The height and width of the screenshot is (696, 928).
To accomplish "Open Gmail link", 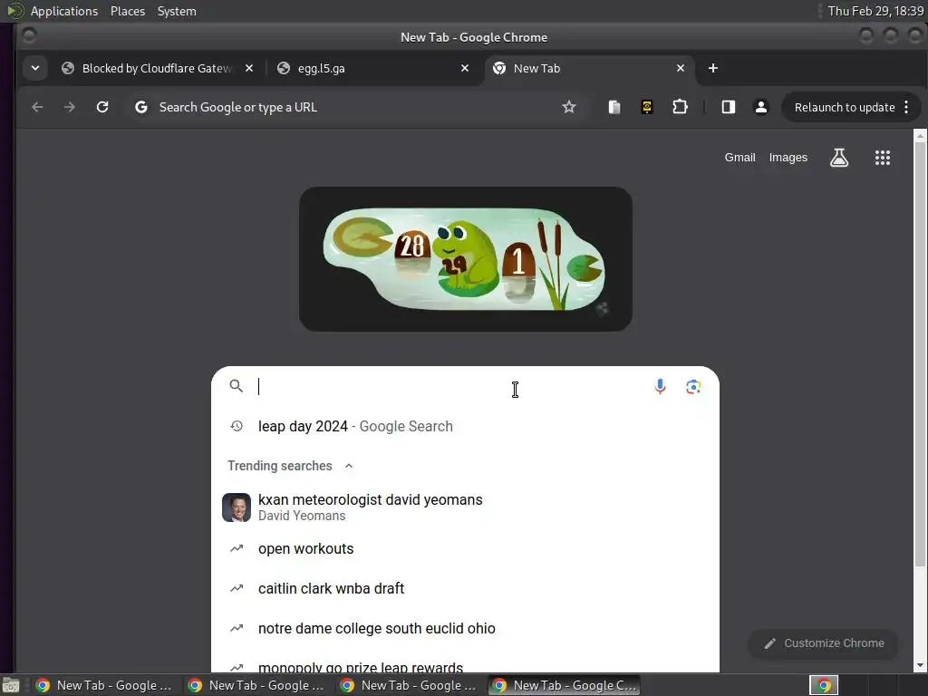I will pos(739,158).
